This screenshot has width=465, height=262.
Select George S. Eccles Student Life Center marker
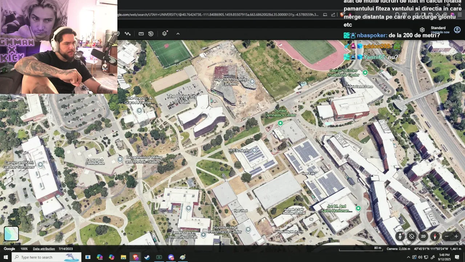tap(365, 73)
